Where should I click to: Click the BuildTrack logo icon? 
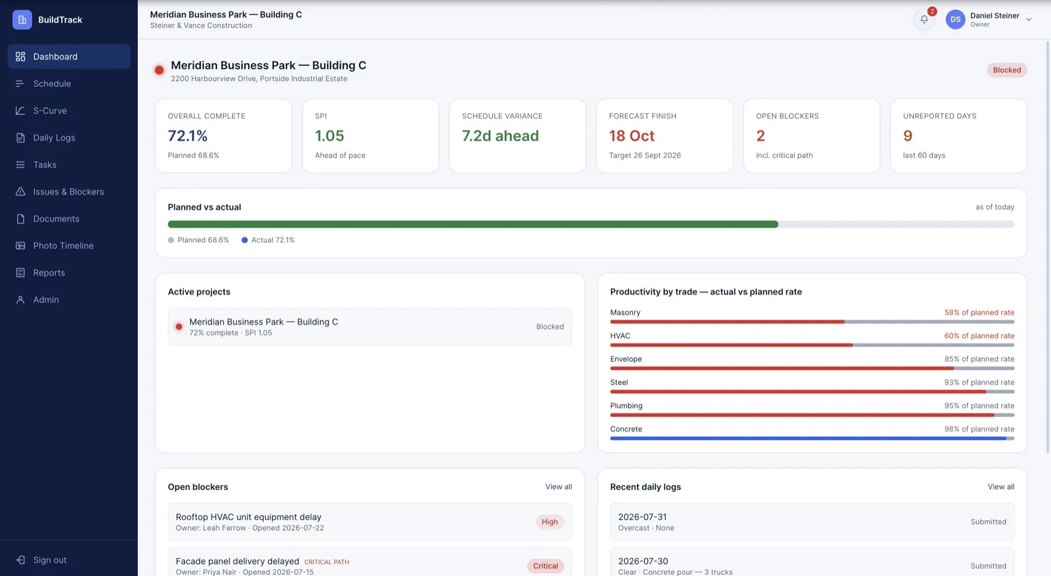click(22, 20)
